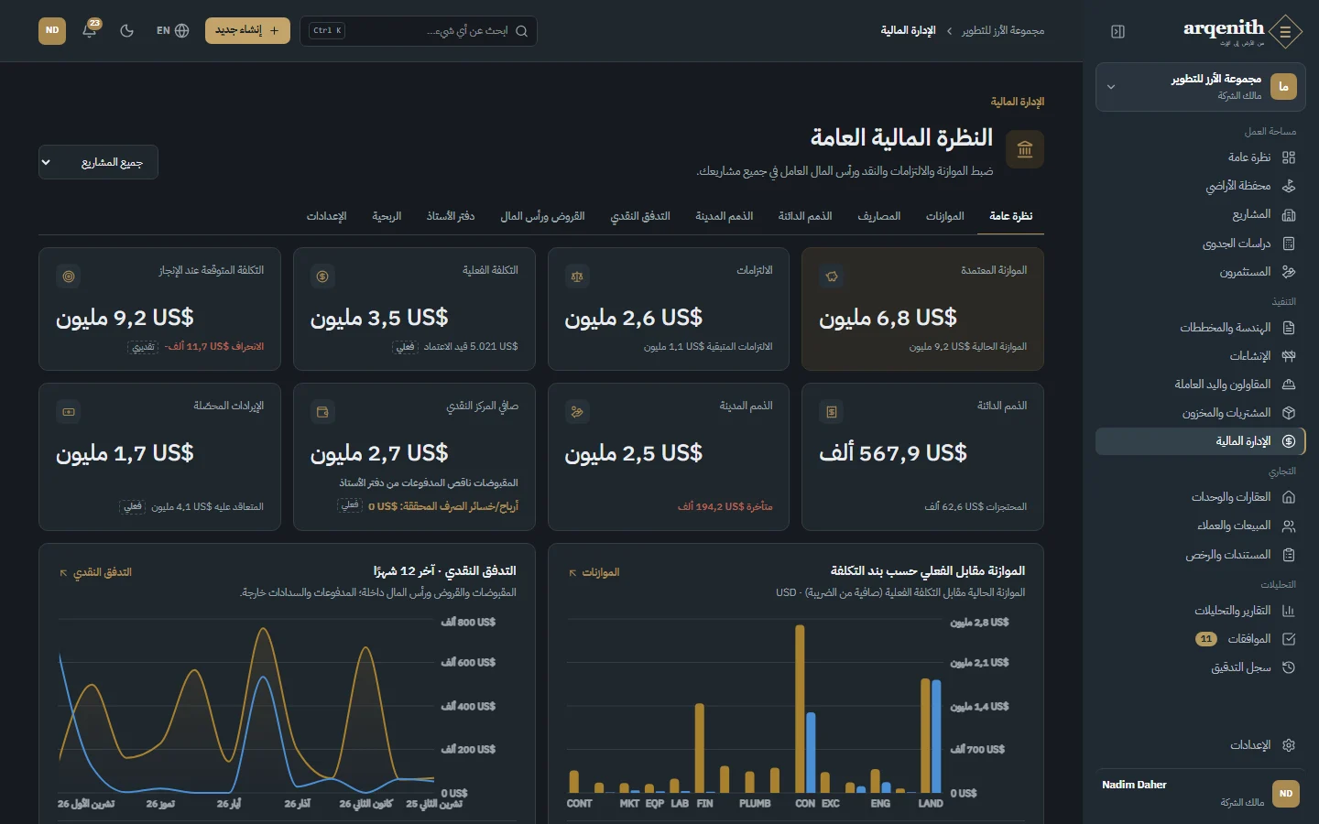Follow the التدفق النقدي link on the cash flow chart
1319x824 pixels.
tap(95, 573)
